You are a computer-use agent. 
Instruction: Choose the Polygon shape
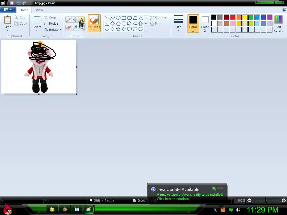[135, 18]
